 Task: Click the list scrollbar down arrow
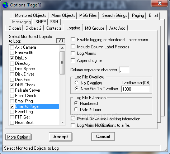point(62,122)
